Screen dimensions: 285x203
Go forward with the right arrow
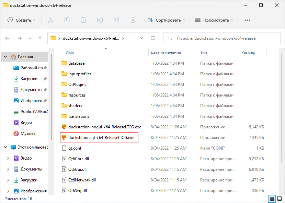[20, 38]
